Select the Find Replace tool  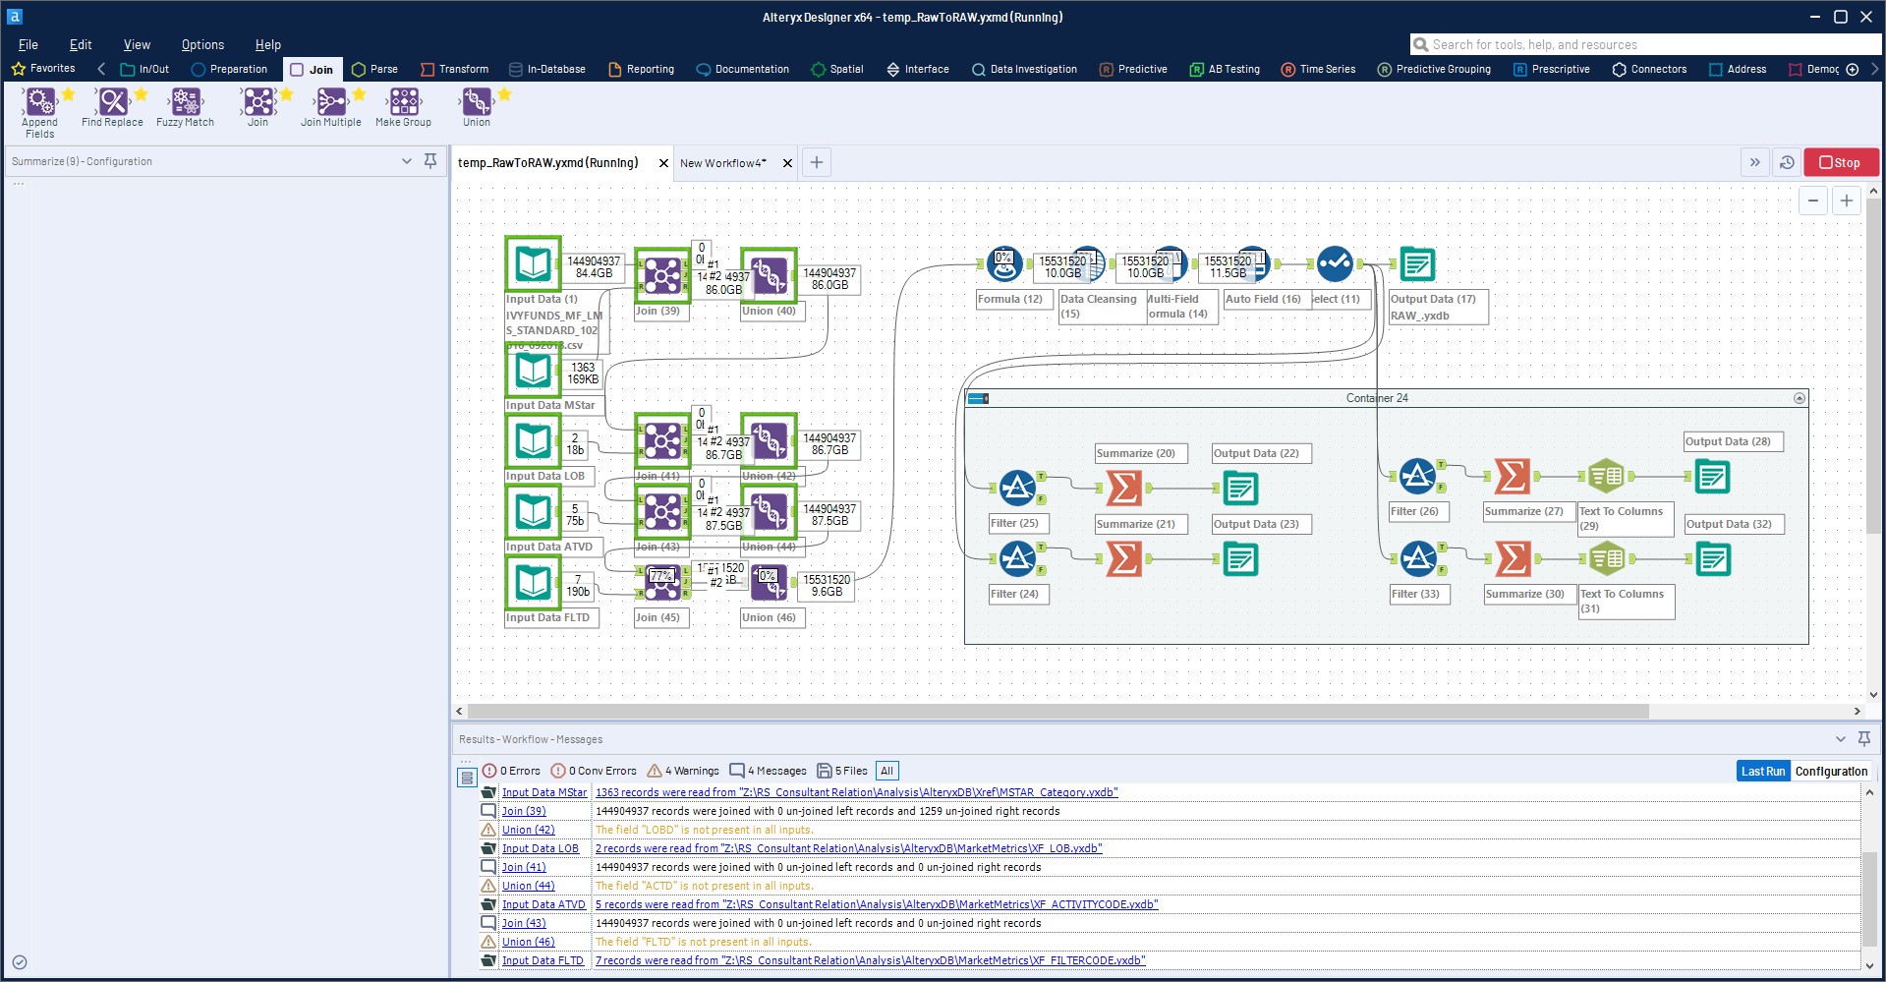pos(111,103)
